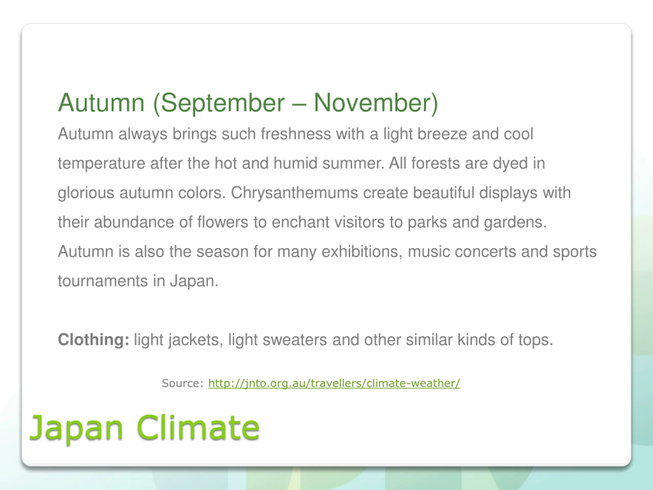Click the phrase 'parks and gardens'
Screen dimensions: 653x490
coord(477,222)
